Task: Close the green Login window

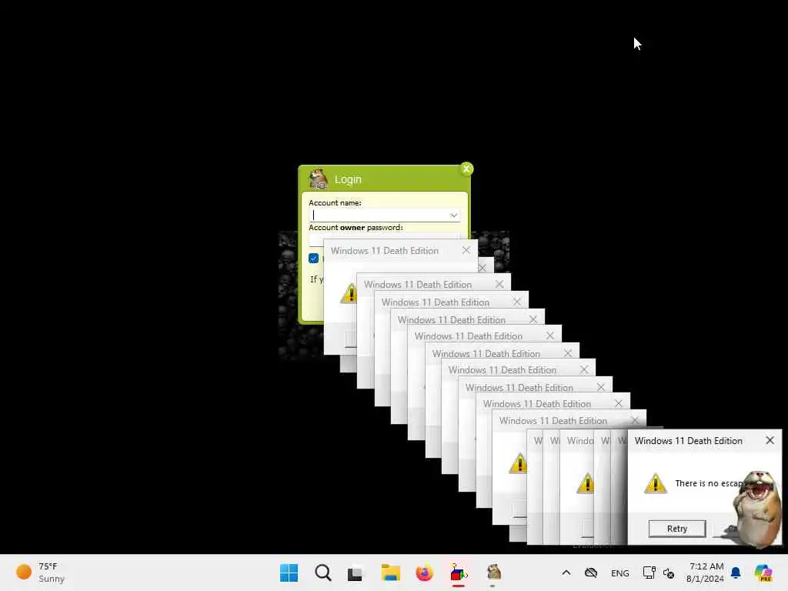Action: [466, 169]
